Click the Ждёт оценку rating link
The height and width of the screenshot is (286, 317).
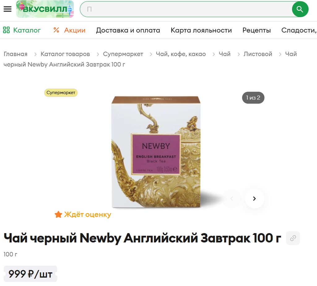click(88, 214)
